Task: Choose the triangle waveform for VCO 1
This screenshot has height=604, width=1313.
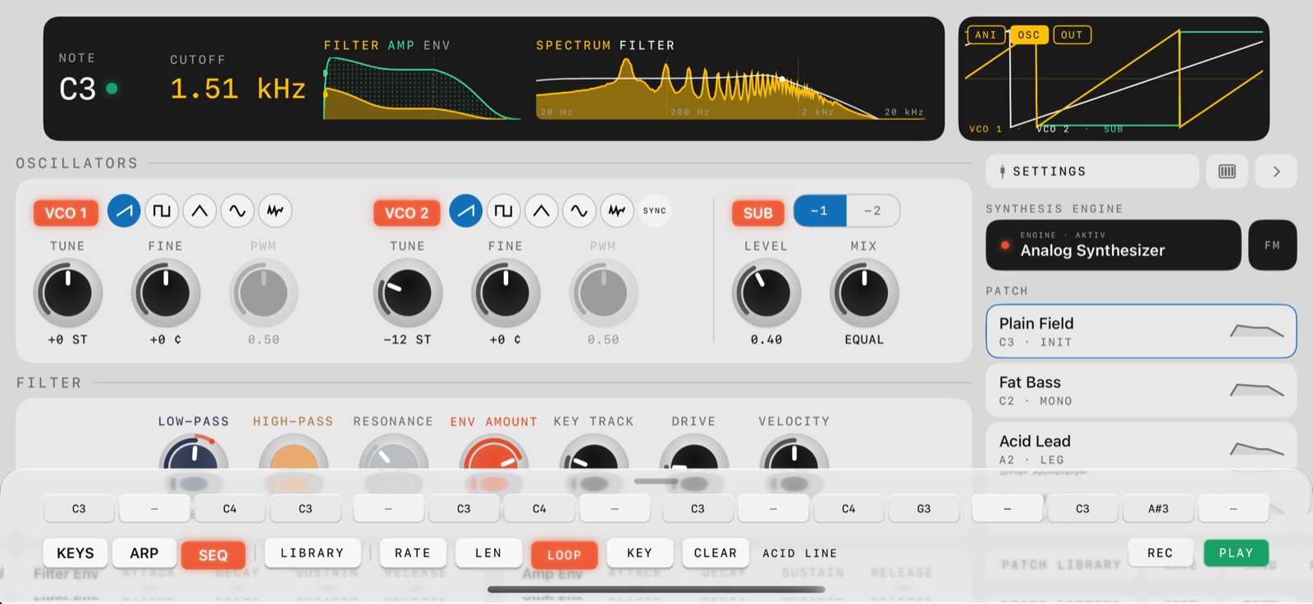Action: point(199,211)
